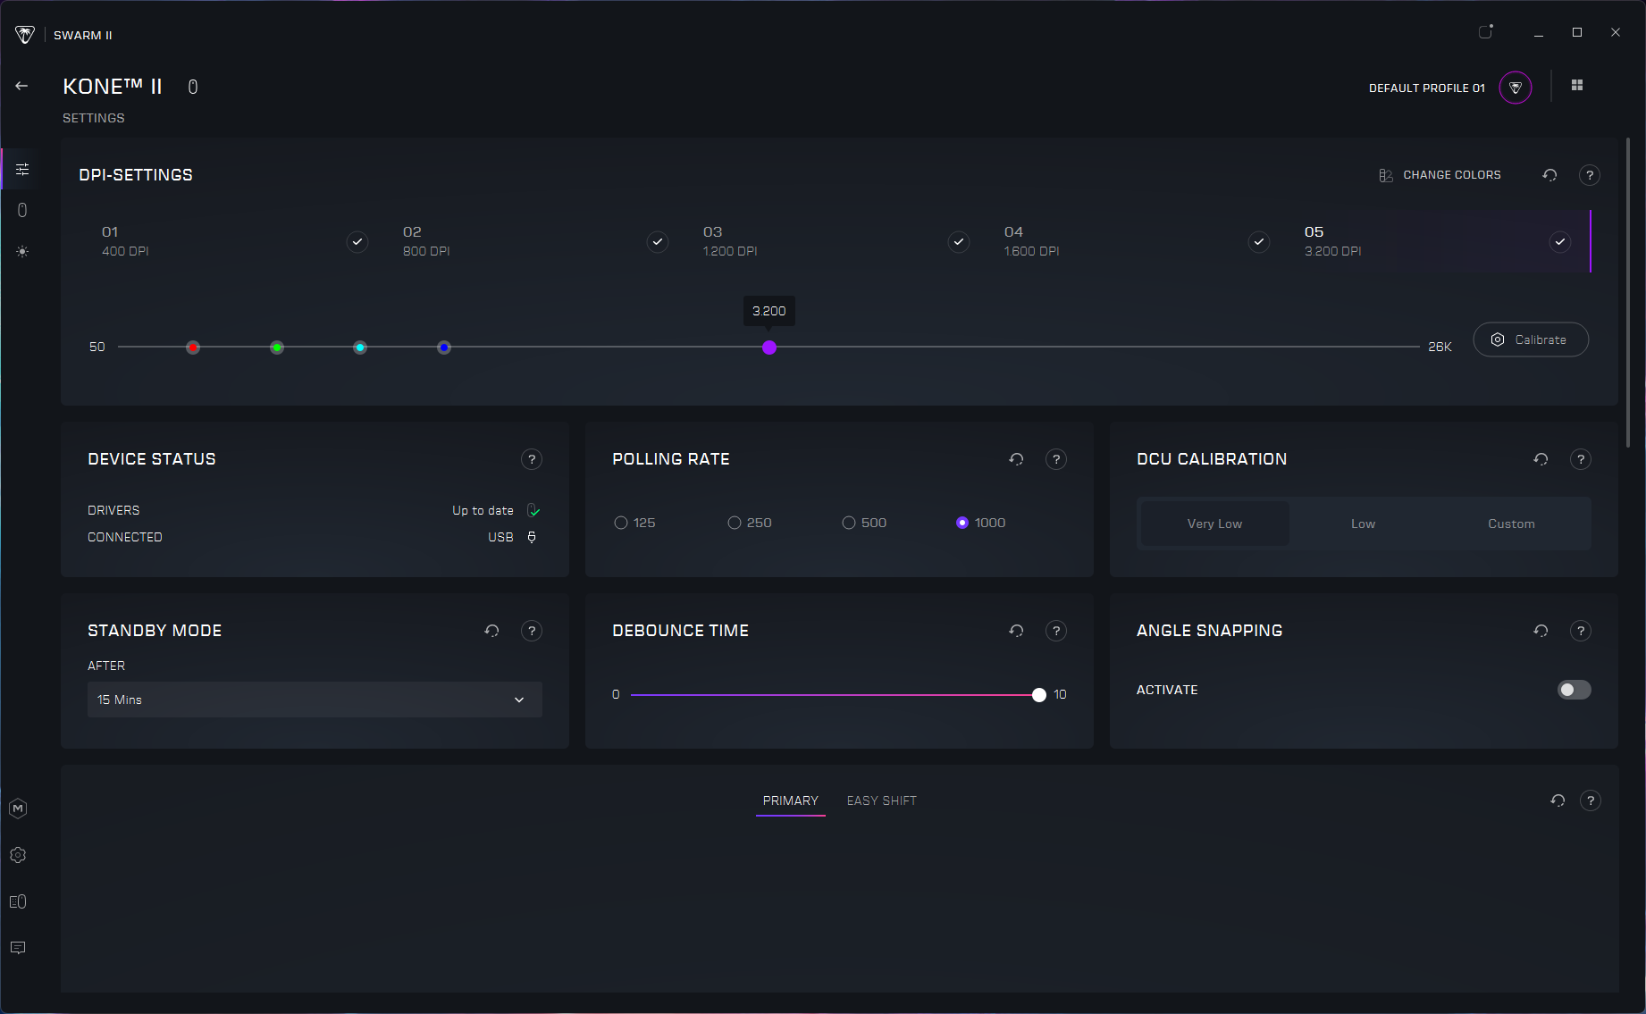Viewport: 1646px width, 1014px height.
Task: Reset the DCU Calibration setting
Action: 1541,459
